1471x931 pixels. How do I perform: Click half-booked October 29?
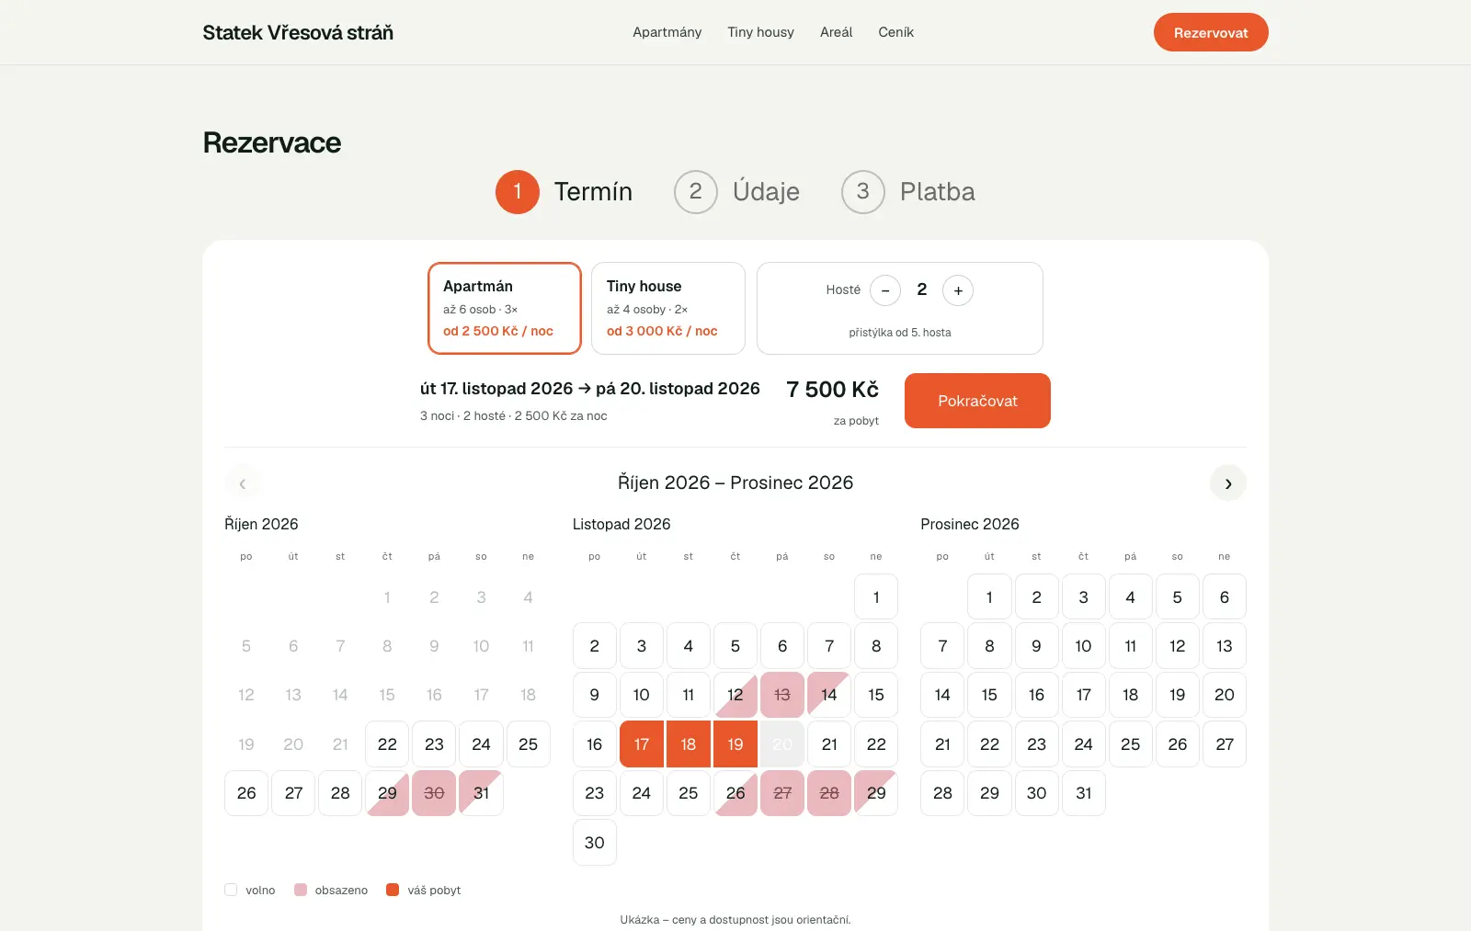click(x=387, y=793)
